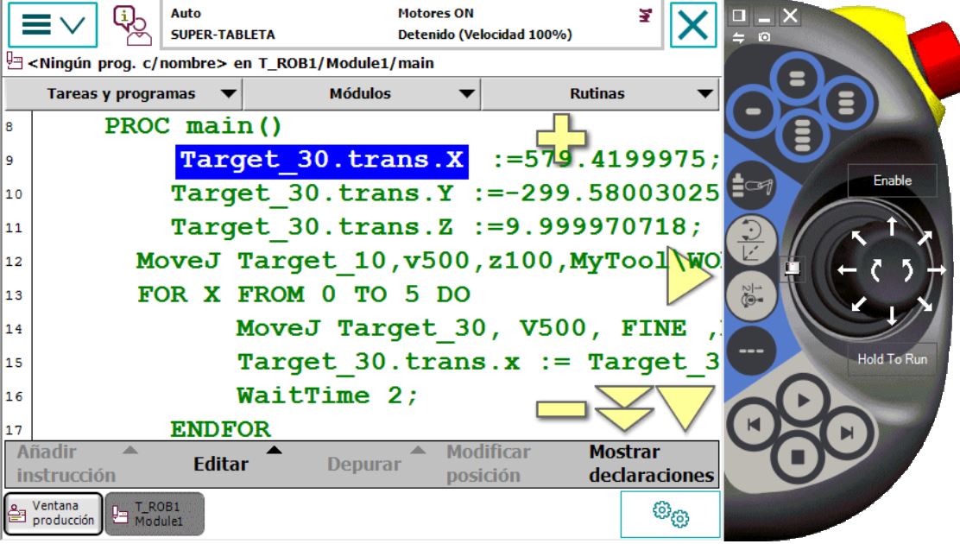The width and height of the screenshot is (960, 544).
Task: Step backward with the back button
Action: 754,424
